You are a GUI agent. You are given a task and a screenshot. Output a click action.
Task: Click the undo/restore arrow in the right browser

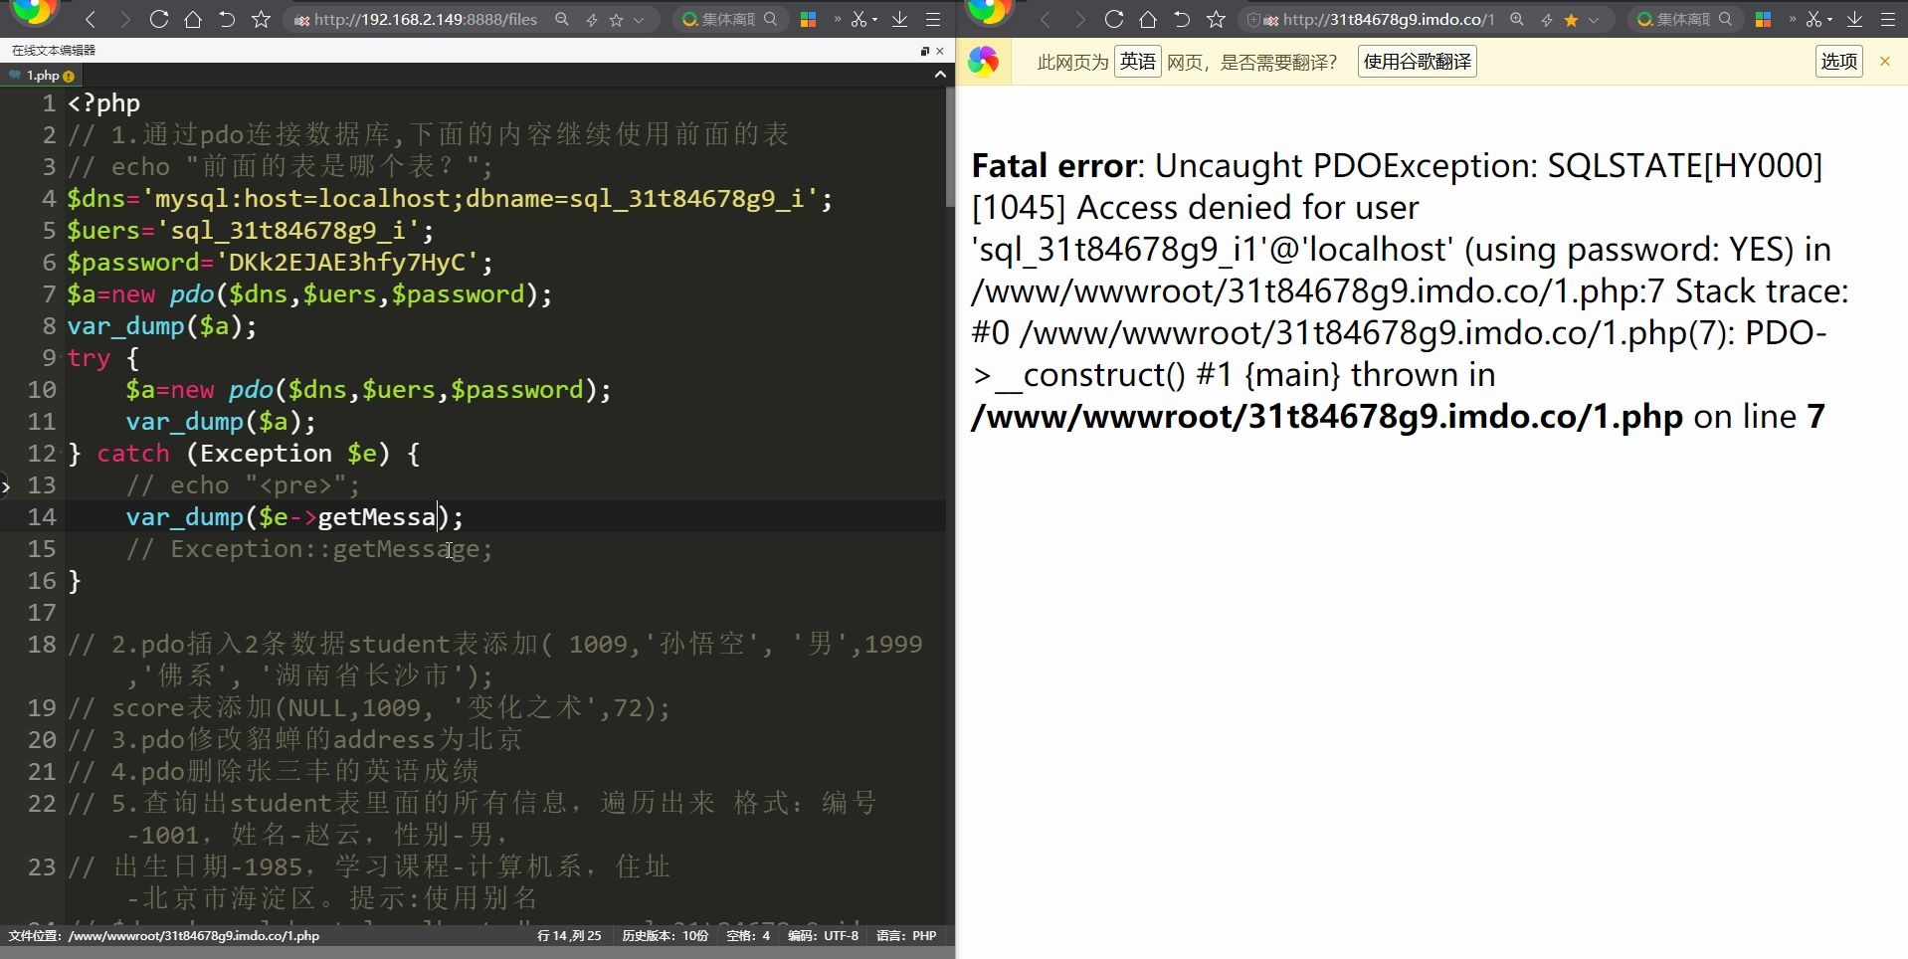1182,19
